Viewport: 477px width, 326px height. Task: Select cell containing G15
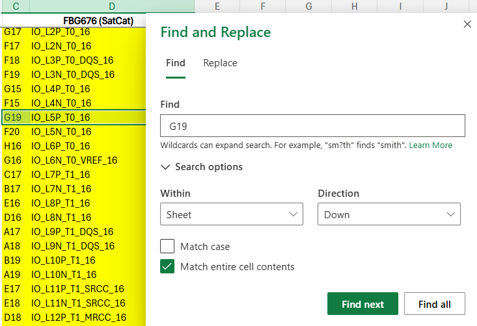click(16, 88)
